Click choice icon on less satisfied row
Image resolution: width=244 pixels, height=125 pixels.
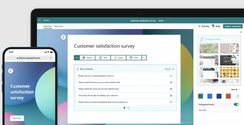(171, 89)
